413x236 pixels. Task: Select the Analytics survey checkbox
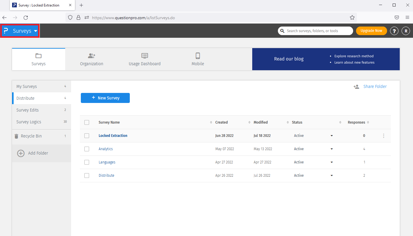point(87,149)
